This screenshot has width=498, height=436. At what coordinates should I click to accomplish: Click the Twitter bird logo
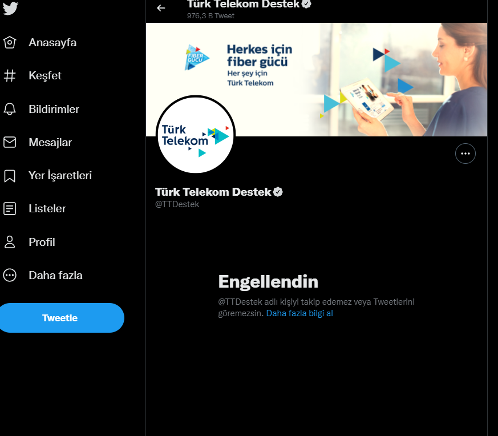click(10, 8)
